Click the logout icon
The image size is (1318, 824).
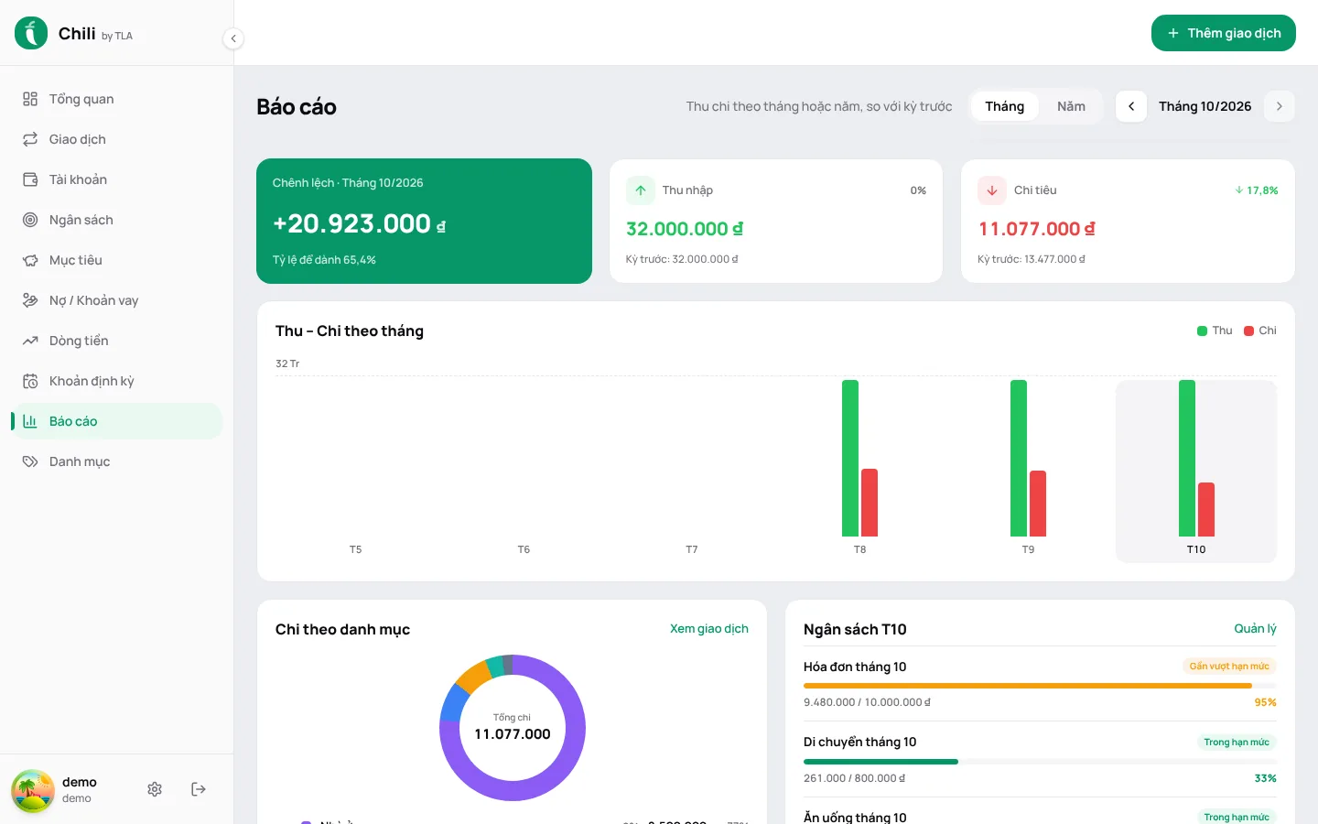[199, 789]
